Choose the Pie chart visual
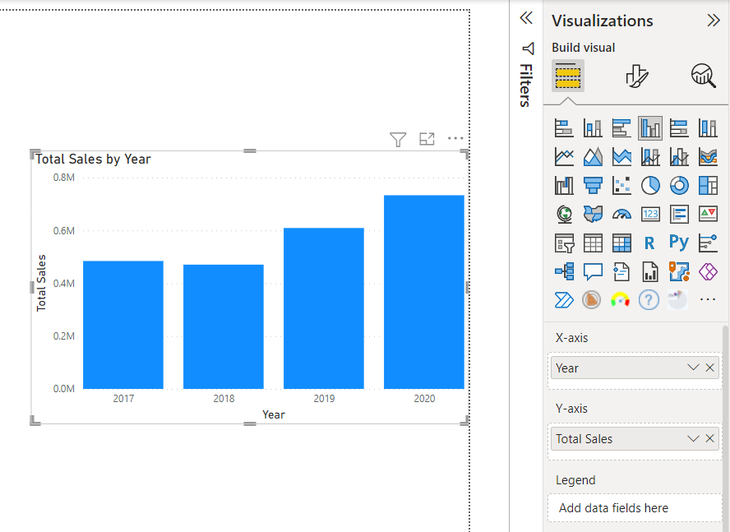This screenshot has height=532, width=730. 650,185
